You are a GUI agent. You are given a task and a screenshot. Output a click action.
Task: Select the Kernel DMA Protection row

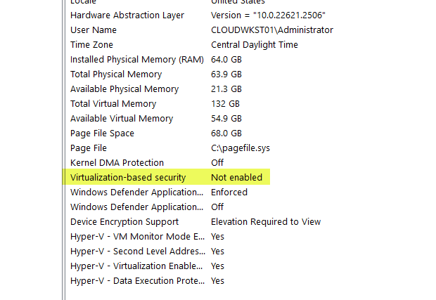pos(117,163)
